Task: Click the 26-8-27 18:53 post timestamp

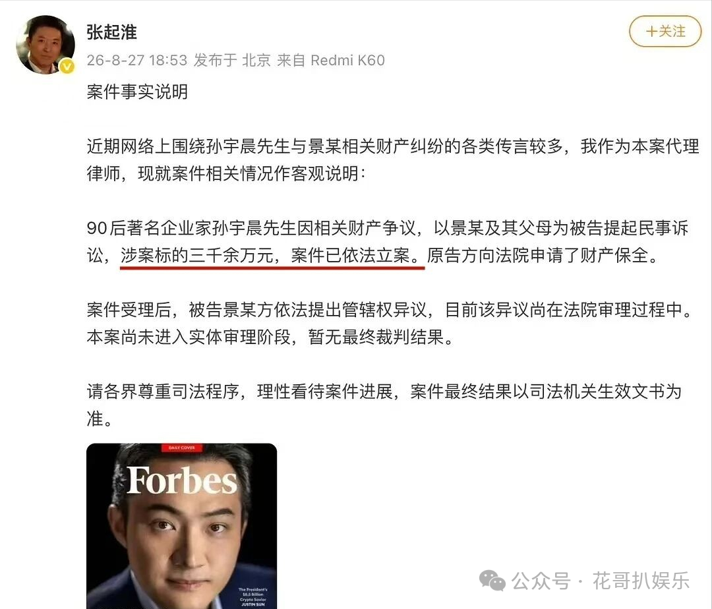Action: pyautogui.click(x=136, y=61)
